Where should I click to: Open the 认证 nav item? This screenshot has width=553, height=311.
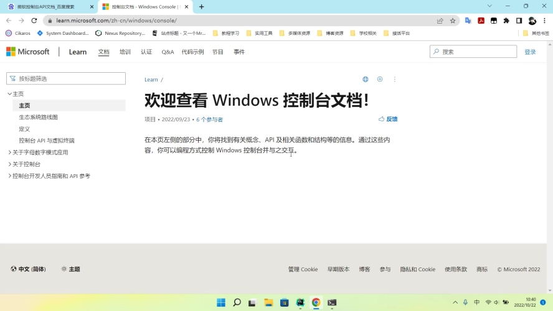[146, 52]
